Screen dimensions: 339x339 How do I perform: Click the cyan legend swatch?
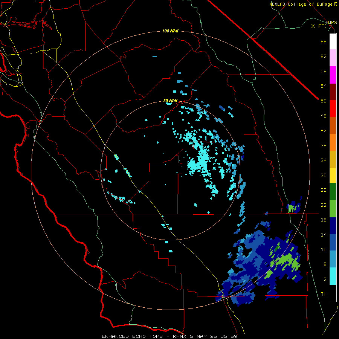pyautogui.click(x=333, y=276)
